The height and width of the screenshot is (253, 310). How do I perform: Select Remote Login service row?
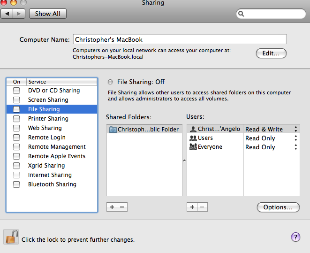tap(52, 137)
